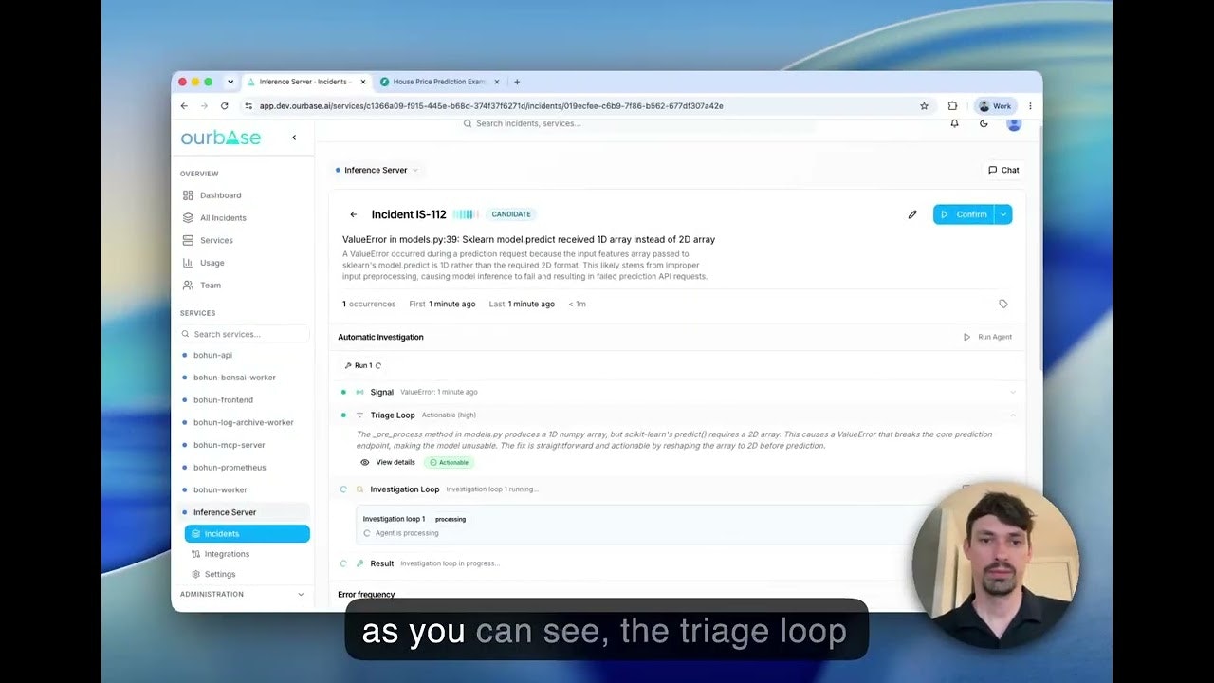Go forward in browser history

click(203, 106)
